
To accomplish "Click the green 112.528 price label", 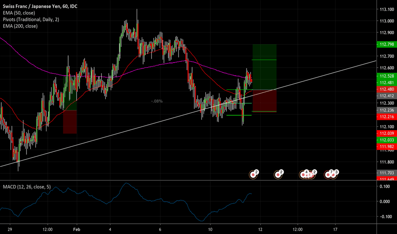I will 387,76.
